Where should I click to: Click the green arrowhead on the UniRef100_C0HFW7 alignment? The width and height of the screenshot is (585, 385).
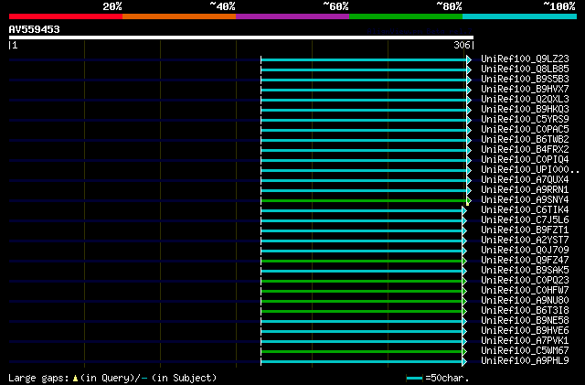pos(464,292)
